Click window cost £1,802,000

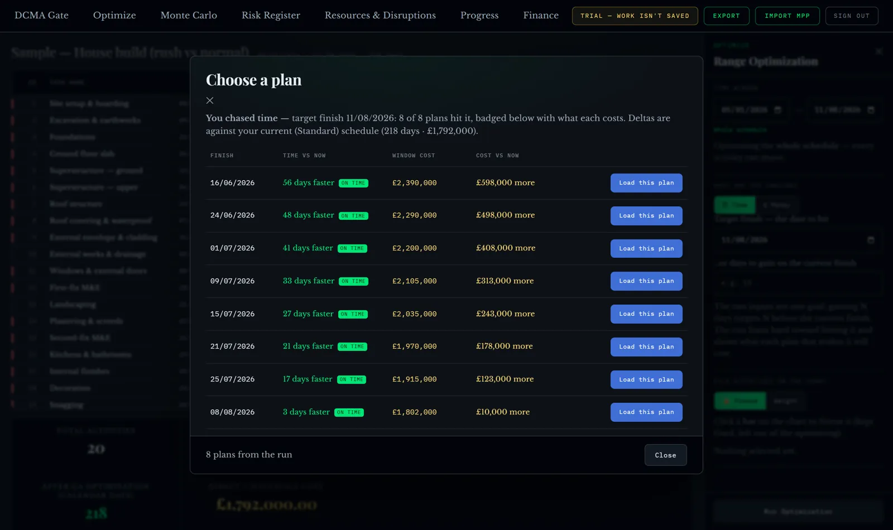(415, 412)
